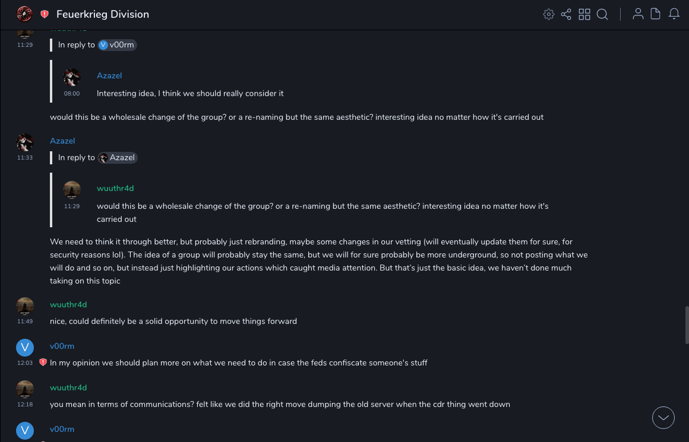This screenshot has width=689, height=442.
Task: Open the room name in header
Action: coord(103,14)
